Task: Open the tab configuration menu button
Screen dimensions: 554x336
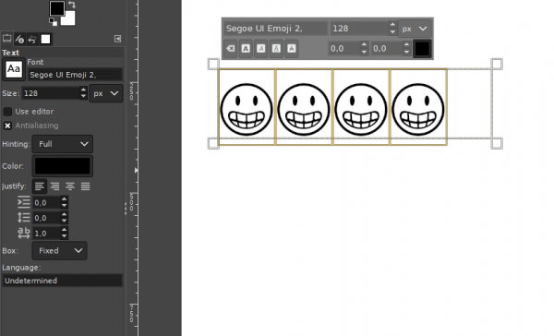Action: pyautogui.click(x=117, y=39)
